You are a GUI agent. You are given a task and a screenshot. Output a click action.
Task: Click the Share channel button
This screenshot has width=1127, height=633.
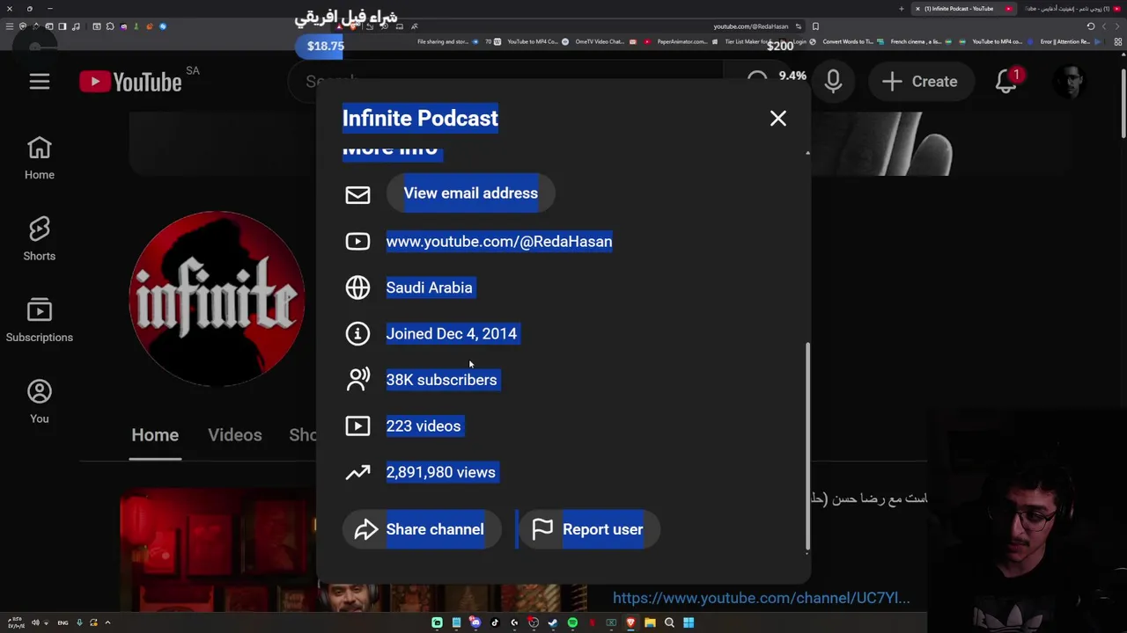click(x=422, y=529)
